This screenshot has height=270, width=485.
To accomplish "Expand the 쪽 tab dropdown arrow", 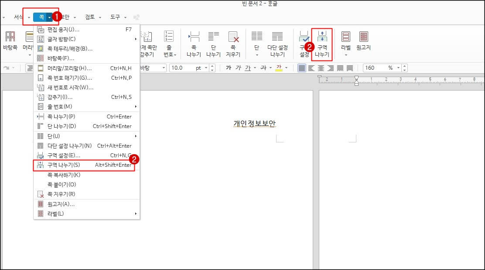I will click(x=49, y=17).
